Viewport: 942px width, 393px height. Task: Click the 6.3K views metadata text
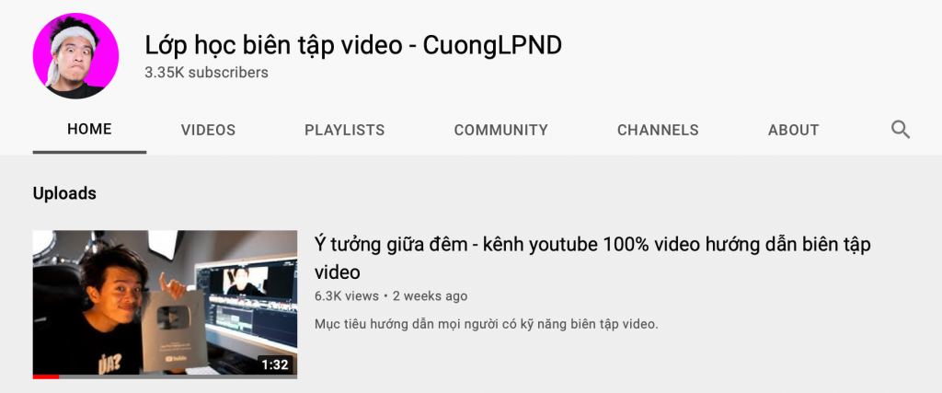(347, 296)
